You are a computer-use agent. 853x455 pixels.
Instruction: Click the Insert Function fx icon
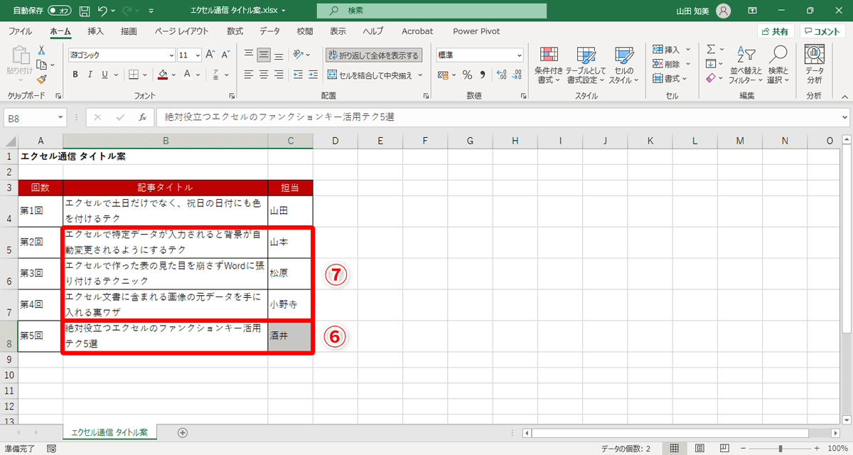142,117
